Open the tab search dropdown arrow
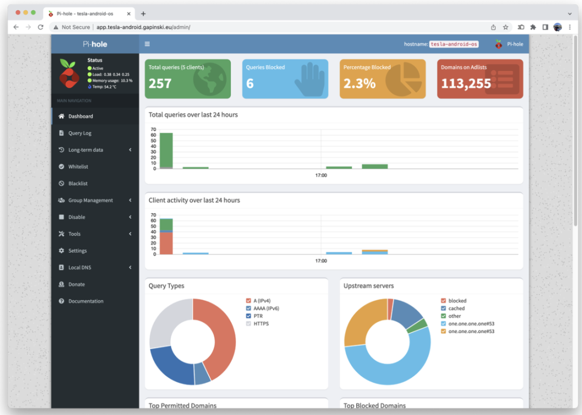The image size is (582, 415). 570,13
